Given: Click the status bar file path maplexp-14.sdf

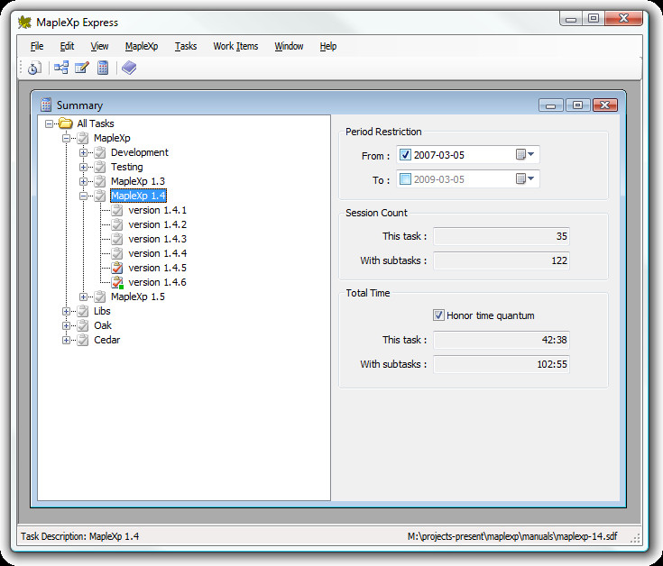Looking at the screenshot, I should pos(512,536).
